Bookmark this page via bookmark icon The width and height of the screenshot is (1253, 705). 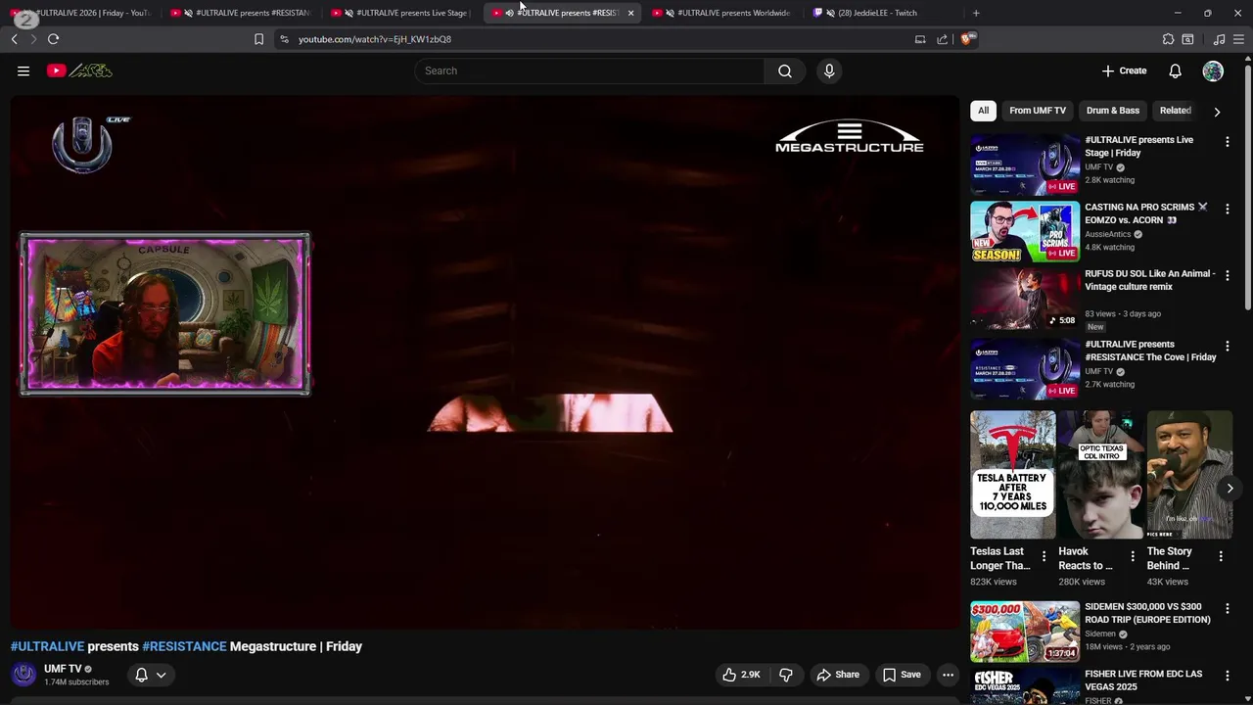coord(258,39)
